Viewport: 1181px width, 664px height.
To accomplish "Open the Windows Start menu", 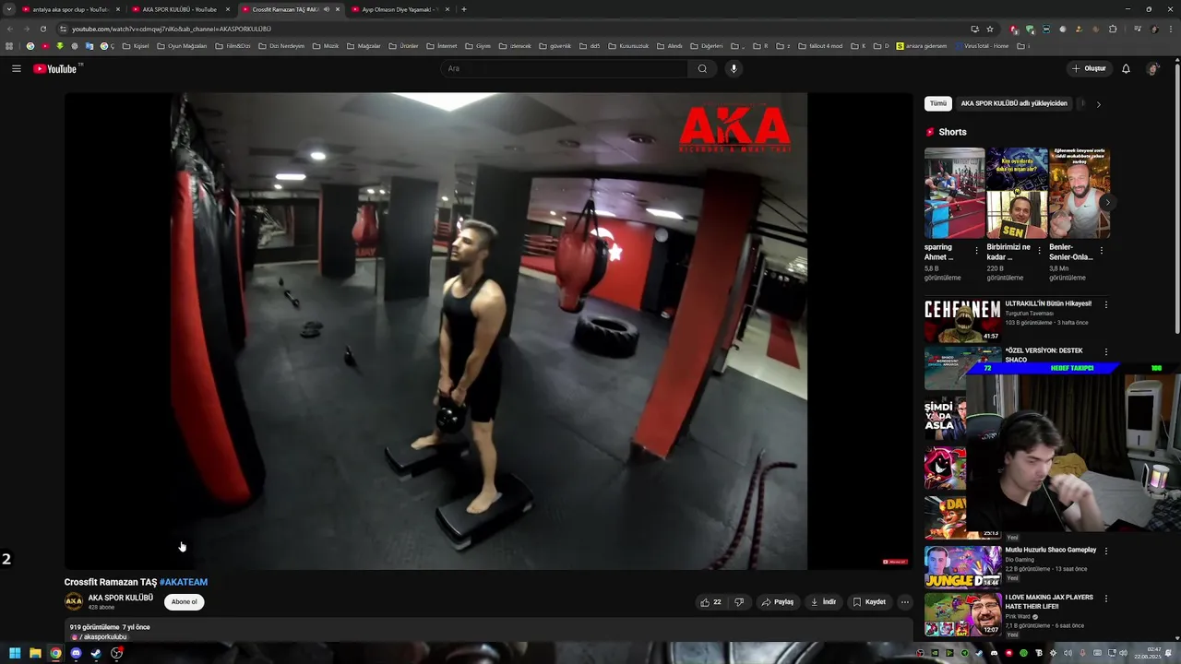I will point(15,653).
